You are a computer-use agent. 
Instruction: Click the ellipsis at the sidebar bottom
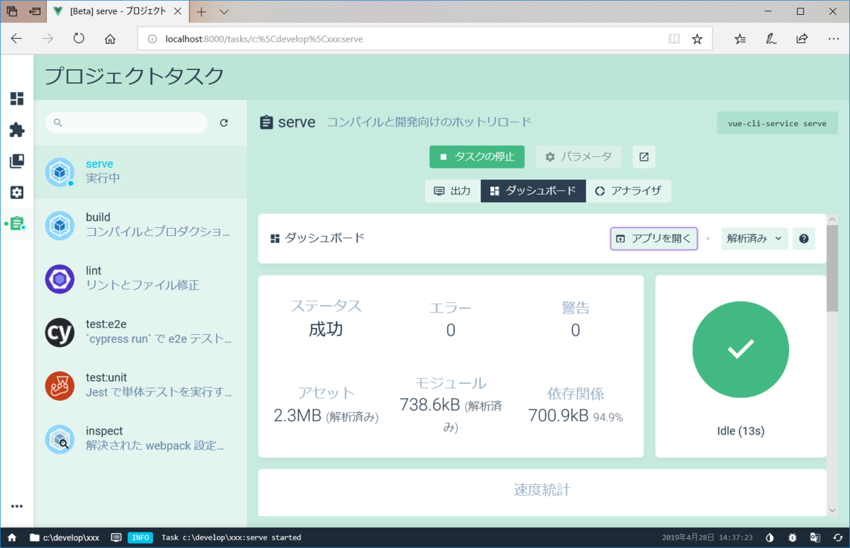point(16,506)
